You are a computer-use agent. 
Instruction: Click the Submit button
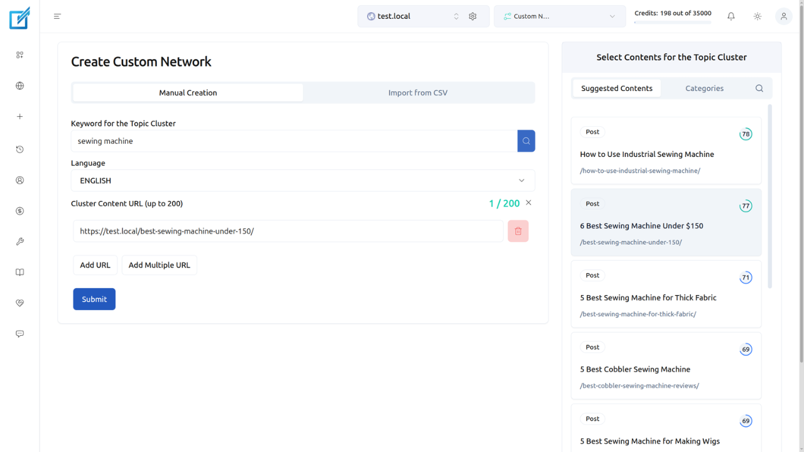point(94,299)
